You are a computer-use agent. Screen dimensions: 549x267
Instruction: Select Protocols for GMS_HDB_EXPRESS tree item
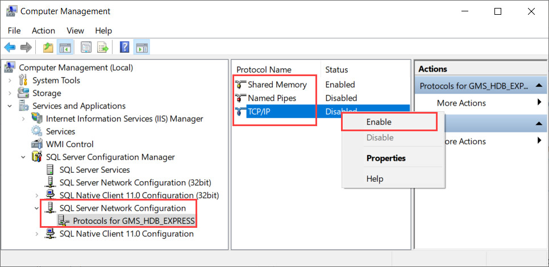[134, 220]
